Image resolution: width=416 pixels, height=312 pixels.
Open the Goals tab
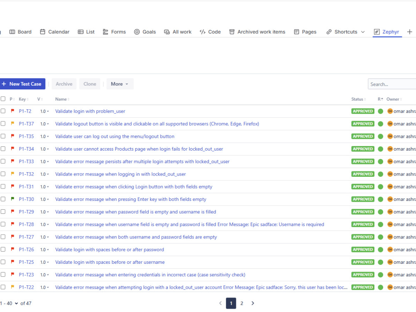tap(145, 32)
